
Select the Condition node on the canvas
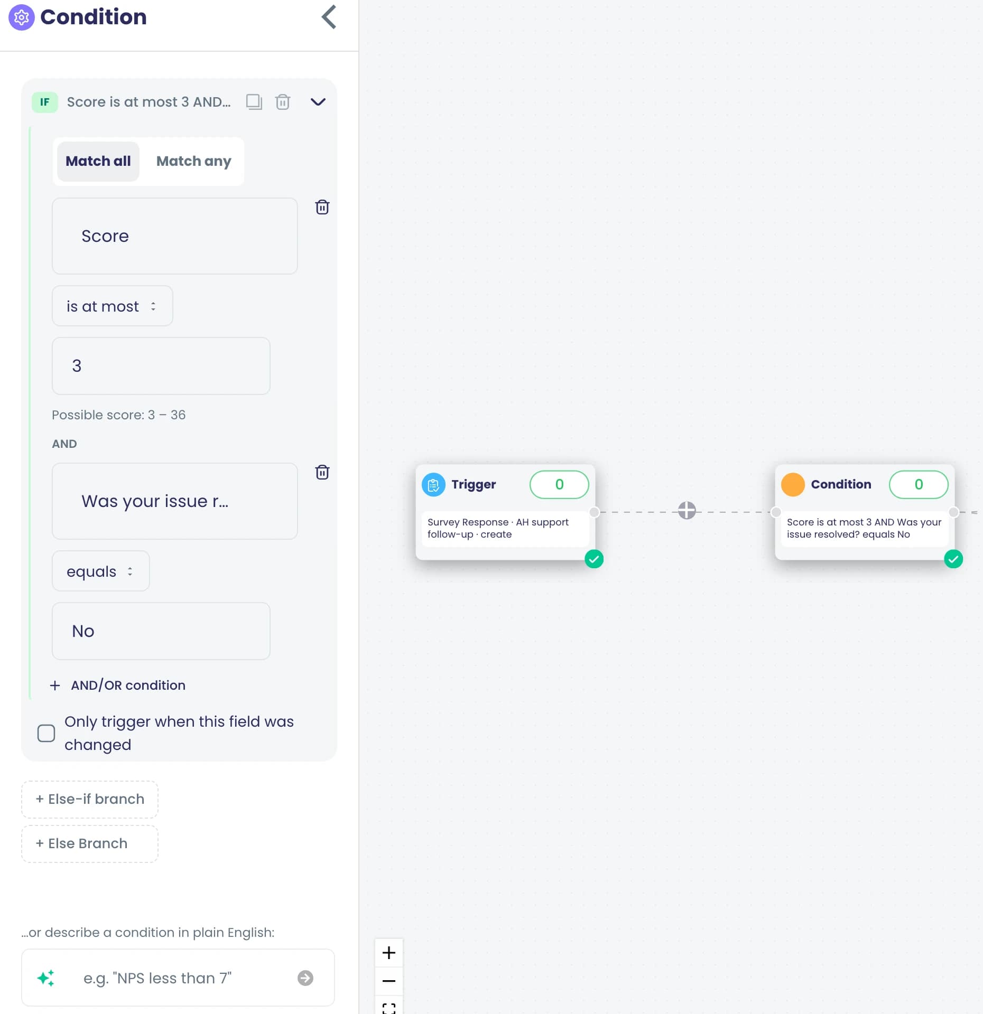(x=865, y=512)
